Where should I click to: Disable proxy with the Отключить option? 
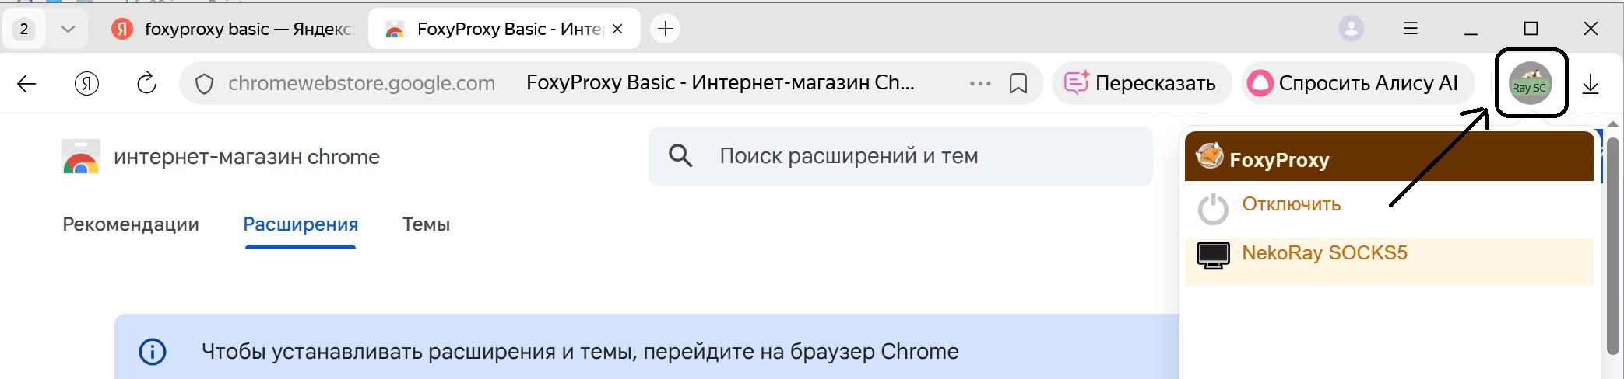(1291, 204)
